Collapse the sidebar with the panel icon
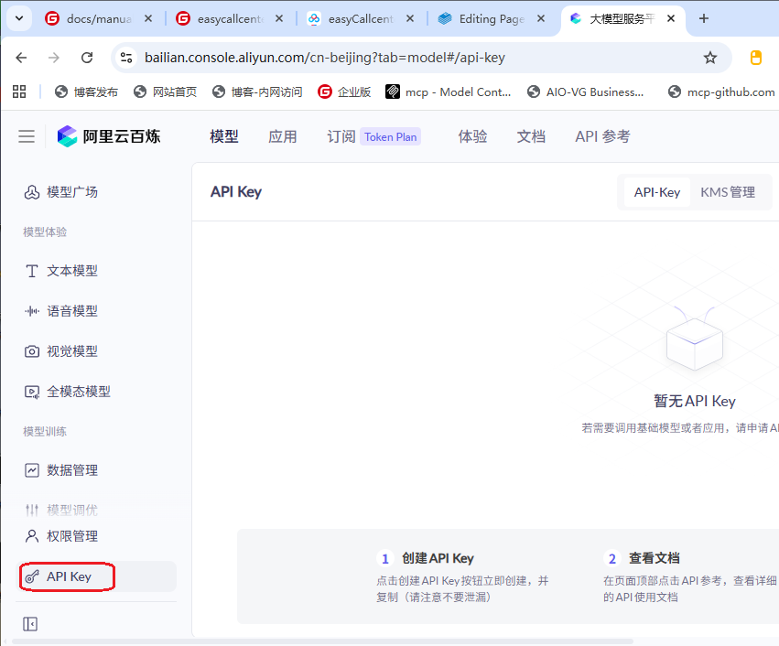The image size is (779, 646). [30, 624]
